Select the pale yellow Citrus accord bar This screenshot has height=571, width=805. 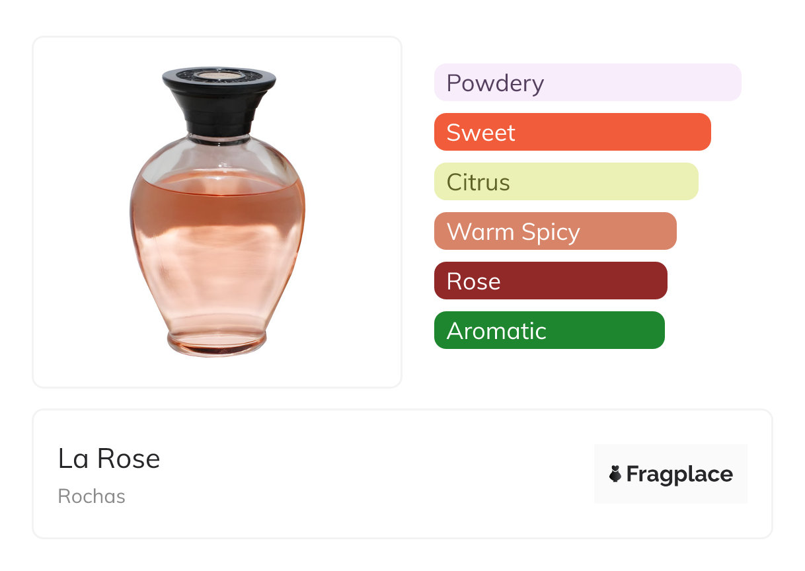pyautogui.click(x=566, y=182)
